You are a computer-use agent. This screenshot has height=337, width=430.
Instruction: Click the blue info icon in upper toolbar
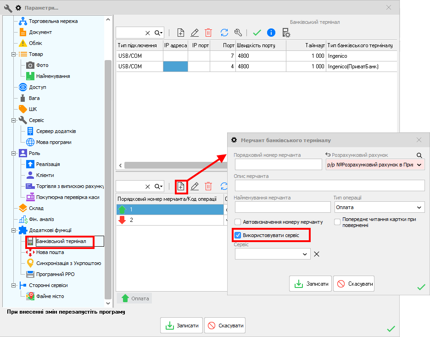271,33
